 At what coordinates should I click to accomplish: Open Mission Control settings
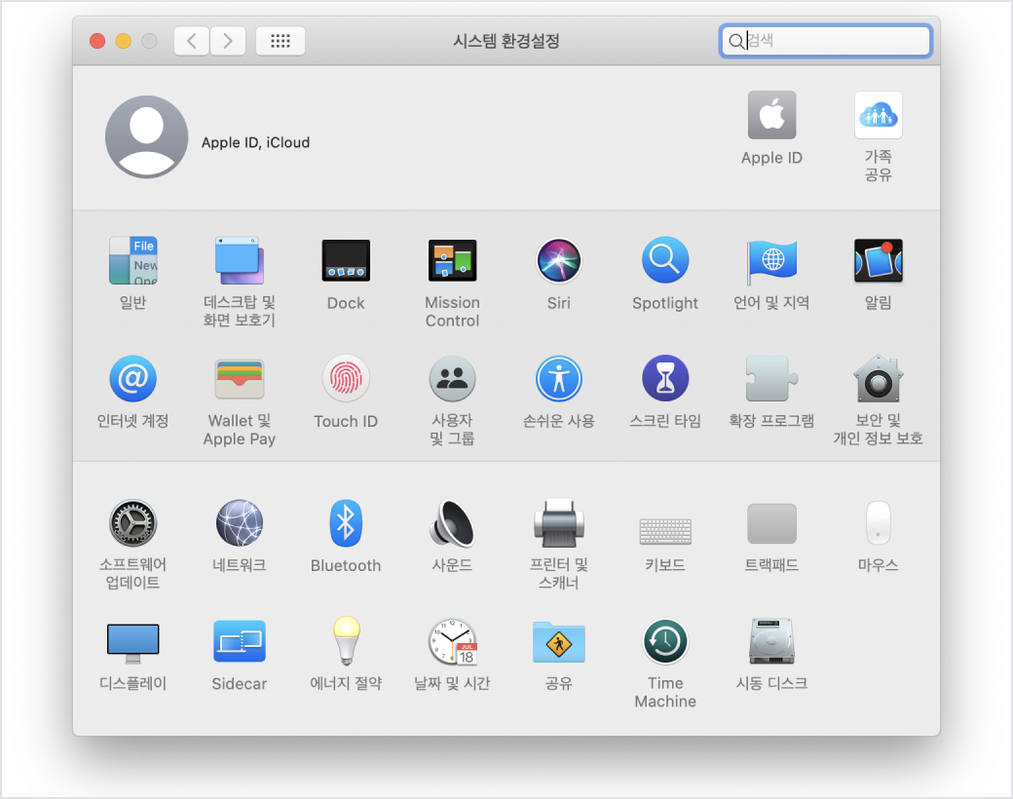coord(452,261)
